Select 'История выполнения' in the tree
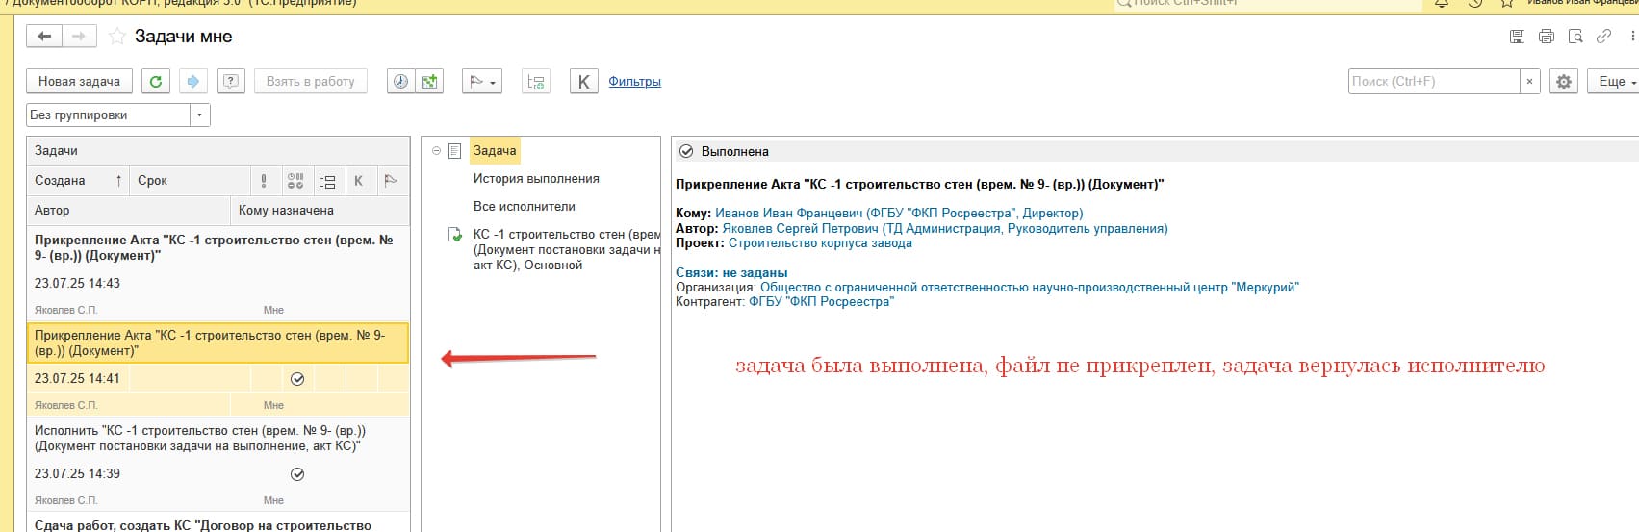Image resolution: width=1639 pixels, height=532 pixels. pos(536,179)
